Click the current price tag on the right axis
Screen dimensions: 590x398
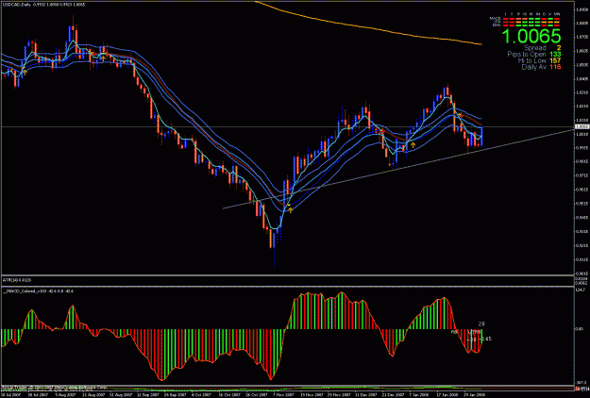(582, 127)
